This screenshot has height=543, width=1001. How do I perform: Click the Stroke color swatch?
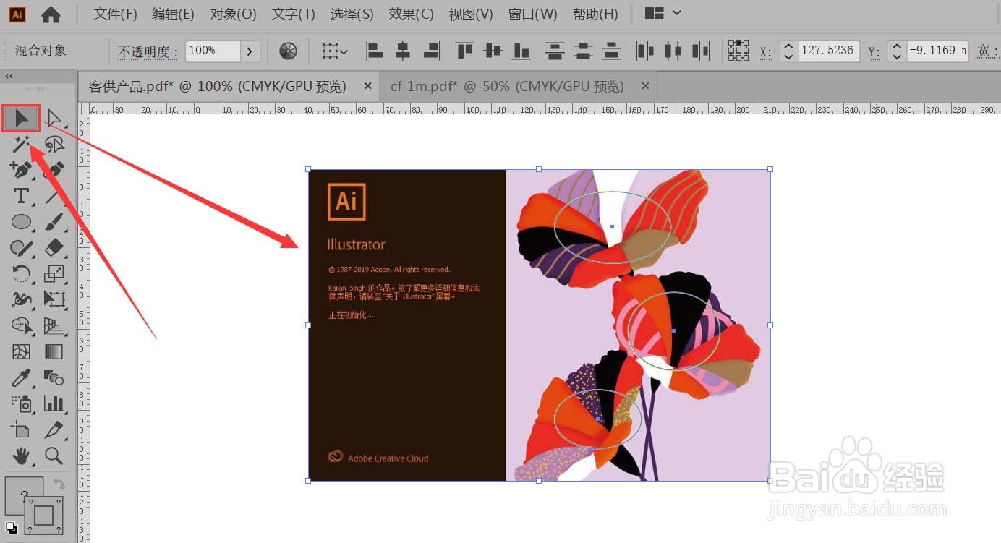tap(43, 516)
